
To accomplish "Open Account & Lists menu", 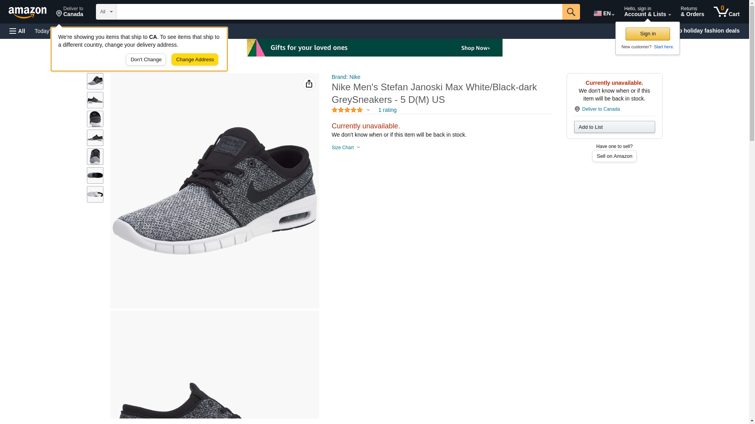I will pos(647,12).
